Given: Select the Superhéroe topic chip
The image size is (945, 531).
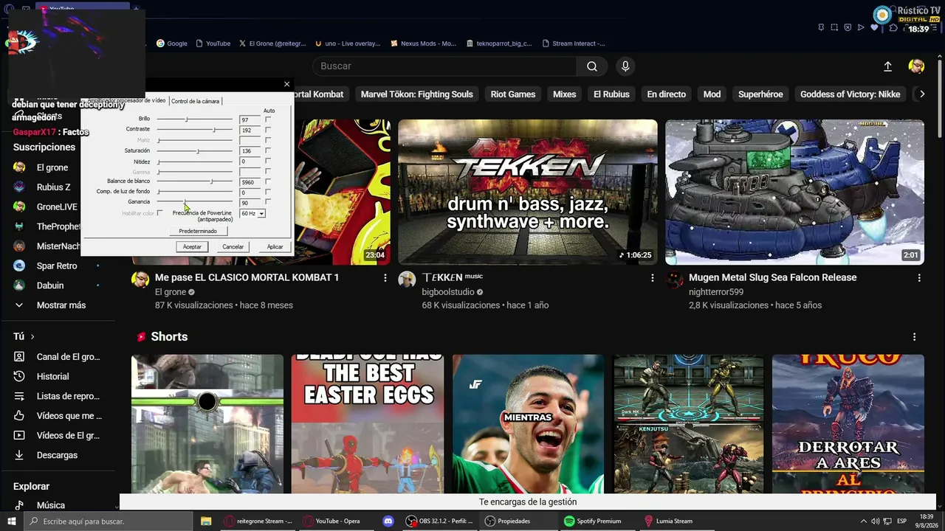Looking at the screenshot, I should click(x=760, y=94).
